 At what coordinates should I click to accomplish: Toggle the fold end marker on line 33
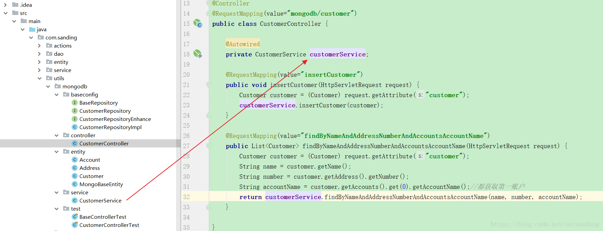(x=209, y=207)
